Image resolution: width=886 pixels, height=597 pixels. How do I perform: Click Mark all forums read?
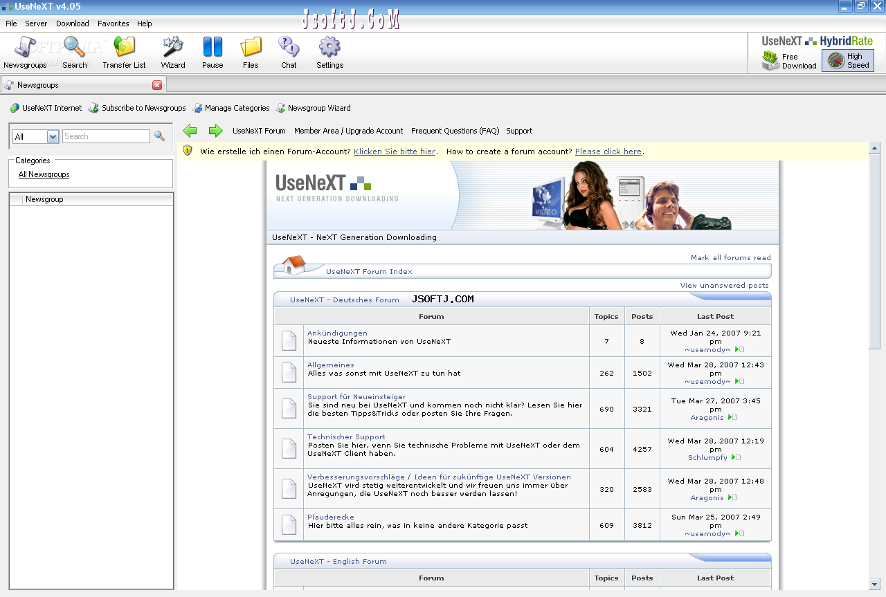click(731, 257)
